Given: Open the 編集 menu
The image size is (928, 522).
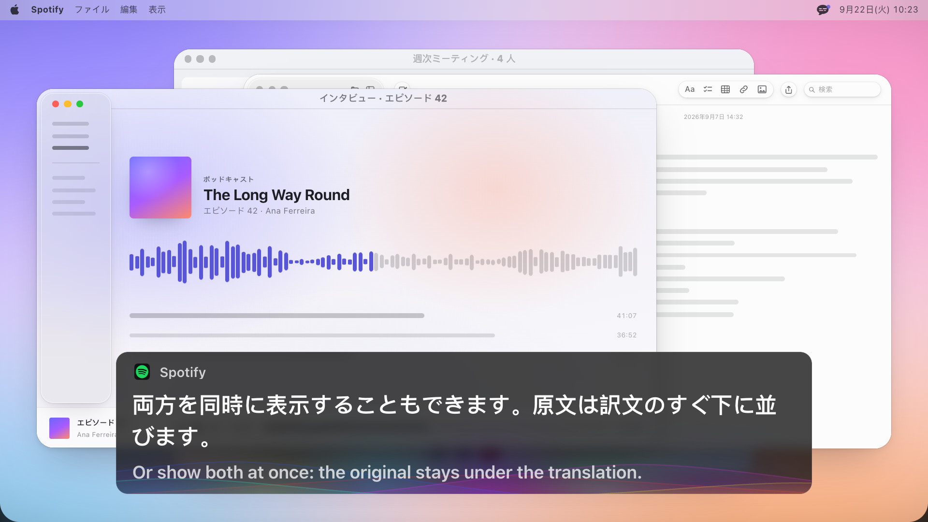Looking at the screenshot, I should (x=129, y=10).
